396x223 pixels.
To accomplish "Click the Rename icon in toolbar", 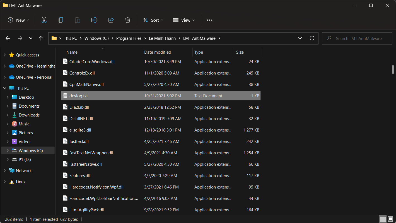I will (94, 20).
